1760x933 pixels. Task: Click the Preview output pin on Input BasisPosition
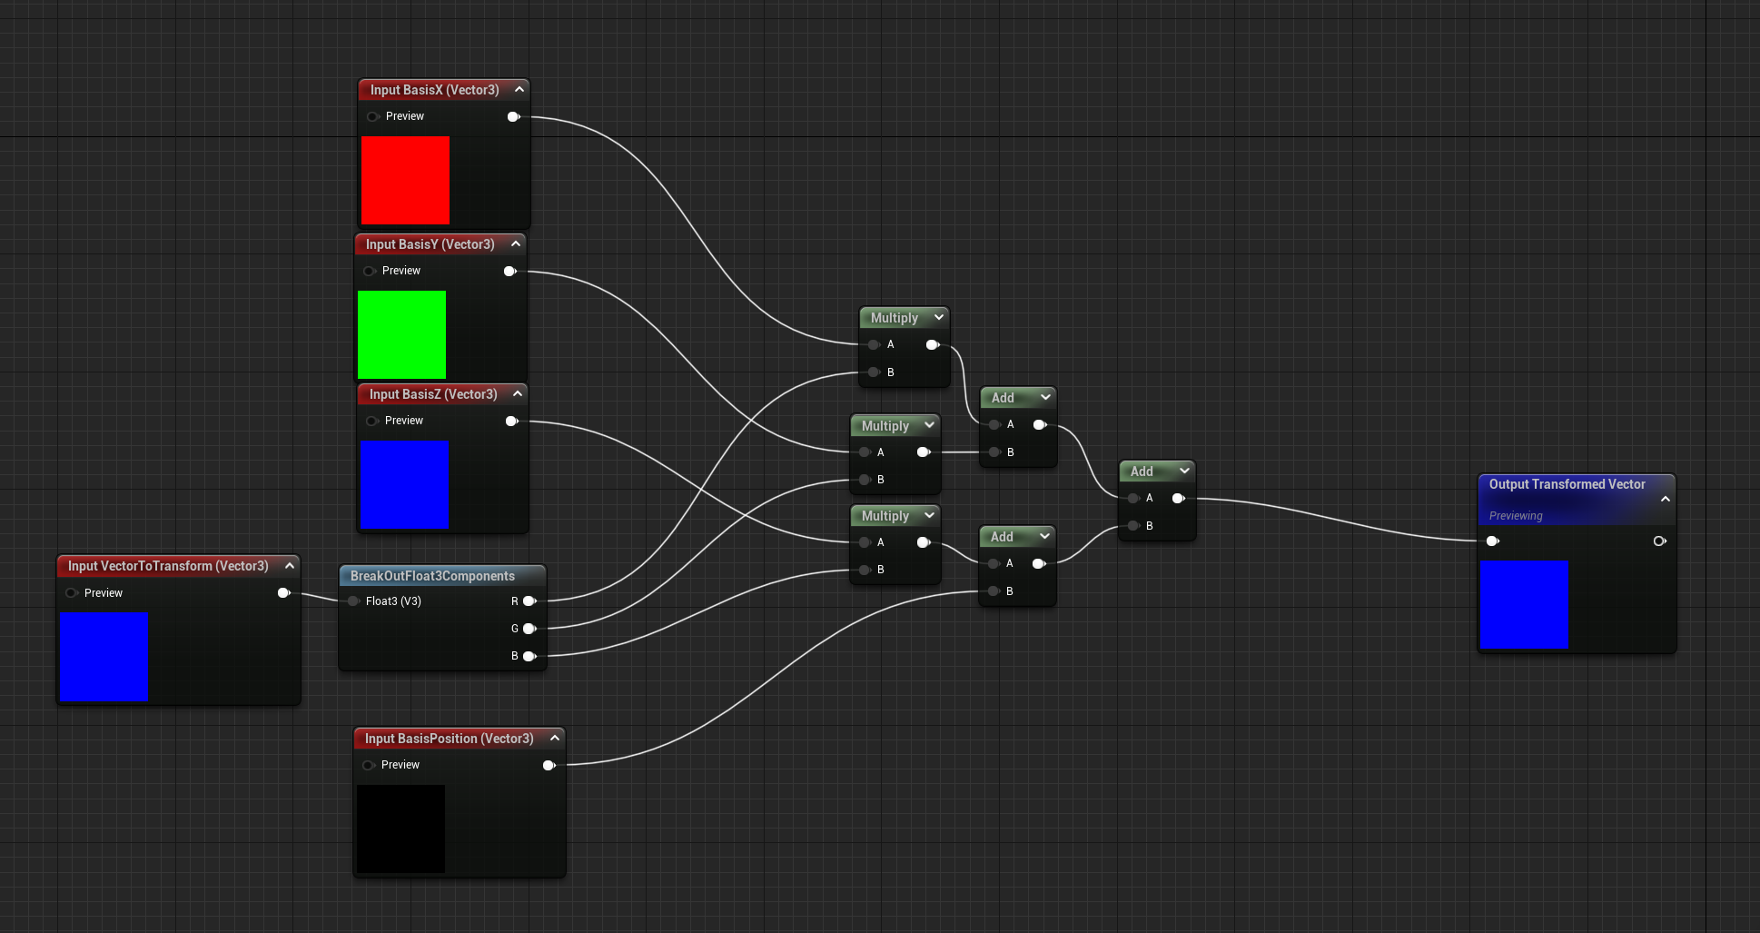[x=549, y=765]
